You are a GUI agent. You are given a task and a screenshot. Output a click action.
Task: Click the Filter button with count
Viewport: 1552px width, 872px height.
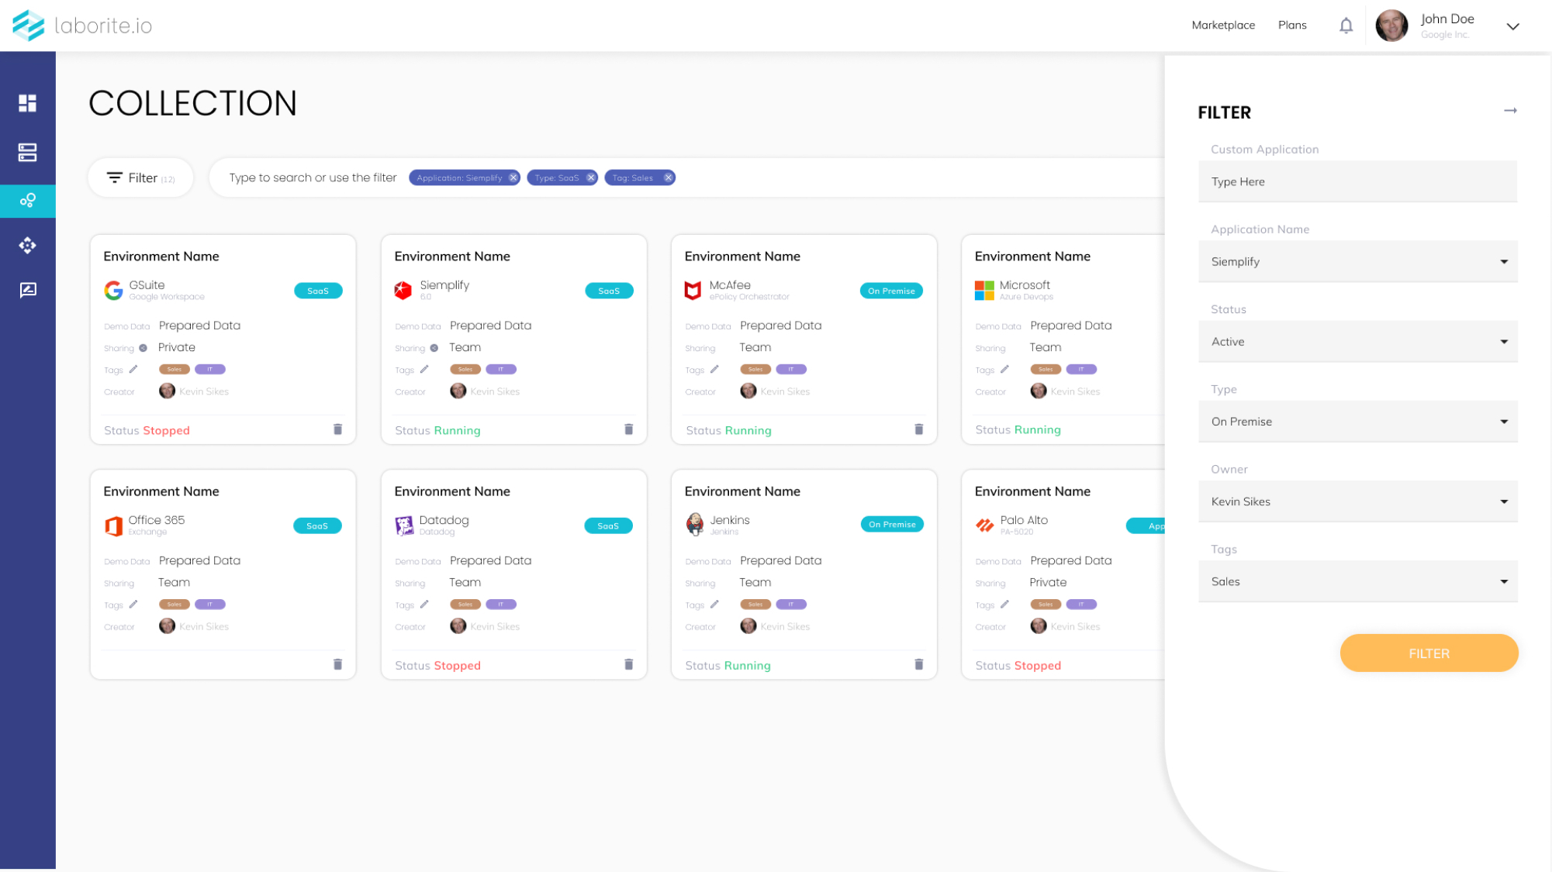point(141,178)
